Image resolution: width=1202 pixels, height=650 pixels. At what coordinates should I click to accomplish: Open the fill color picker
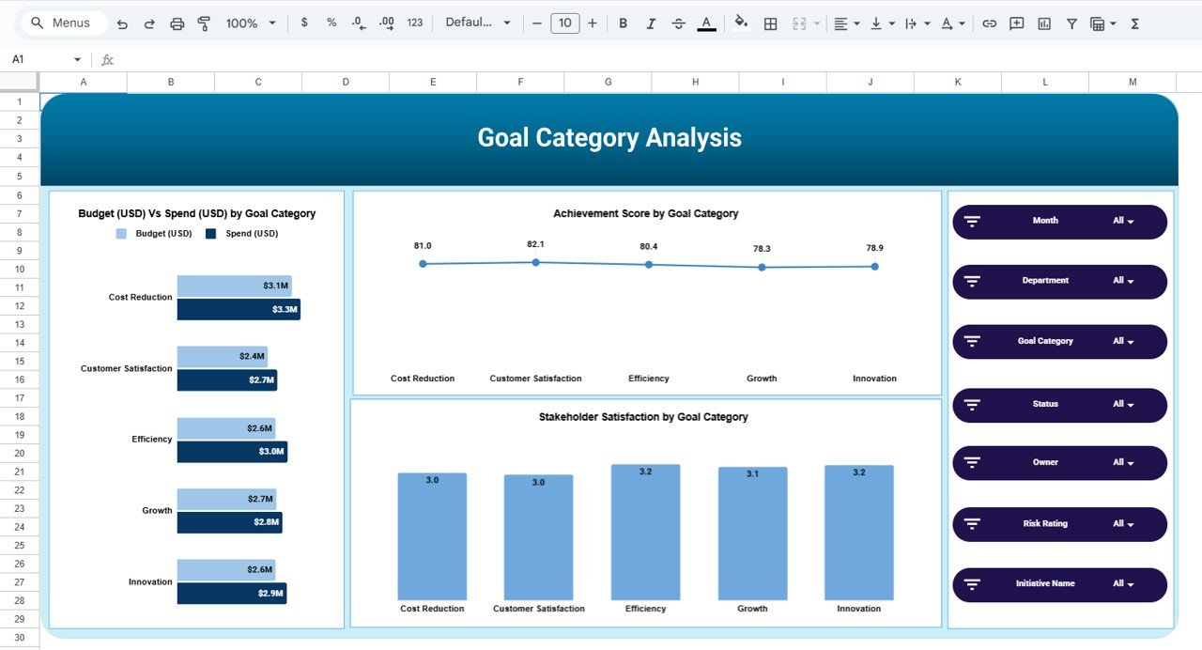click(x=741, y=23)
